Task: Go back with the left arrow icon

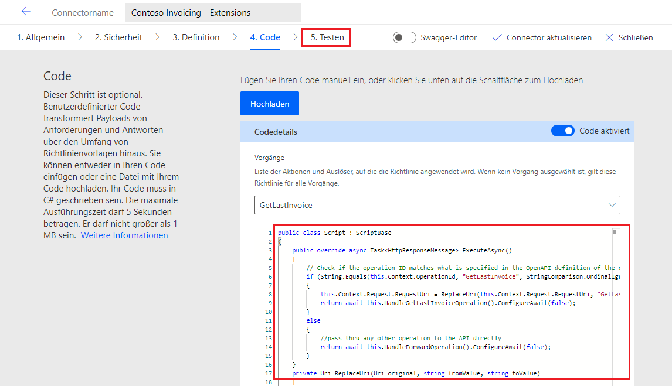Action: coord(26,12)
